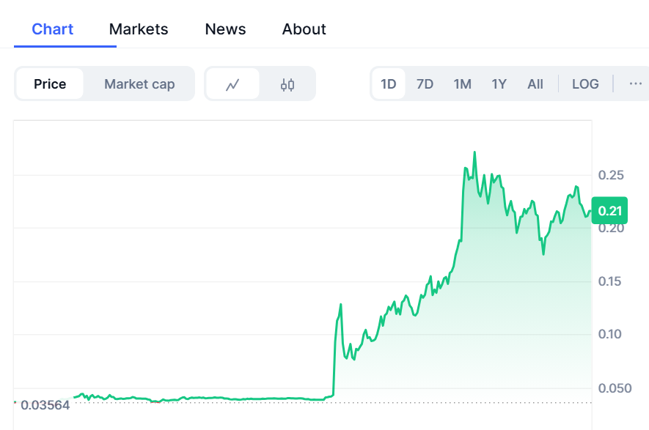Screen dimensions: 649x430
Task: Switch to line chart view icon
Action: point(232,84)
